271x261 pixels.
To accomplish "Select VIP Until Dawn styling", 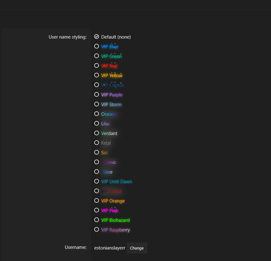I will click(97, 181).
